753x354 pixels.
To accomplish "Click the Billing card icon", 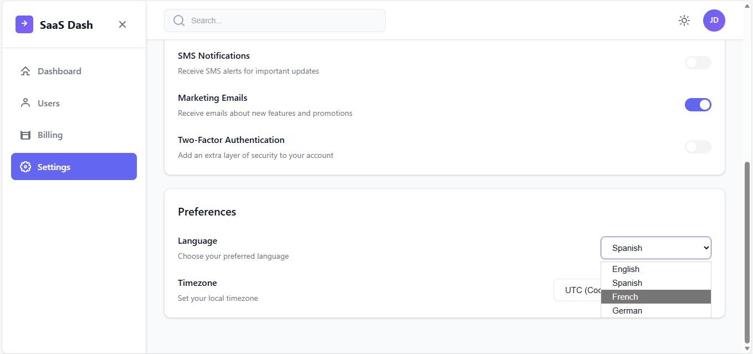I will click(25, 135).
